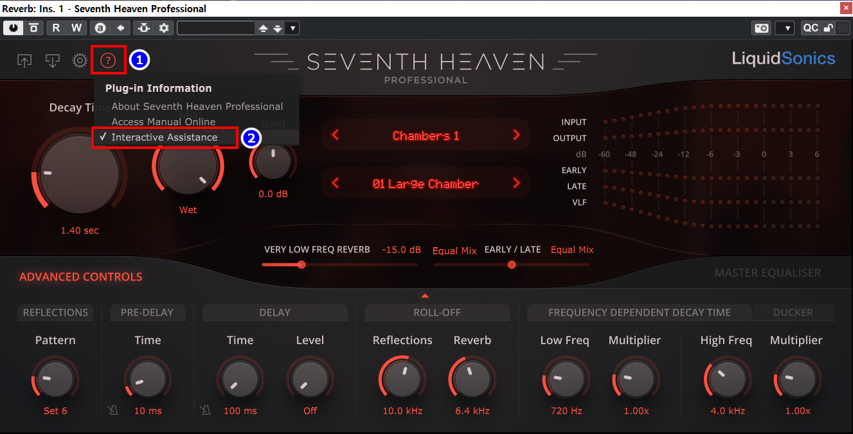Viewport: 853px width, 434px height.
Task: Switch to Master Equaliser panel
Action: point(768,273)
